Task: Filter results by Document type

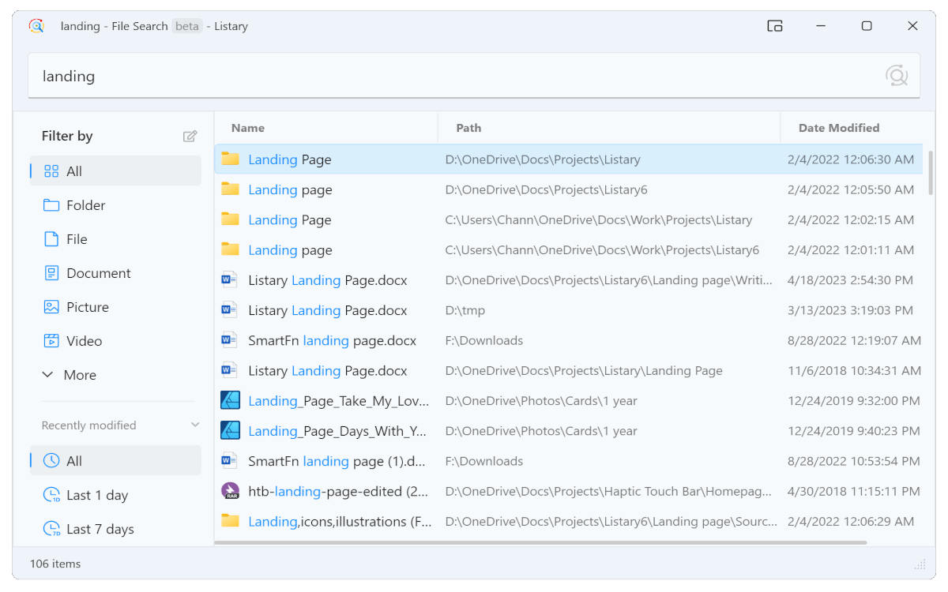Action: (x=98, y=273)
